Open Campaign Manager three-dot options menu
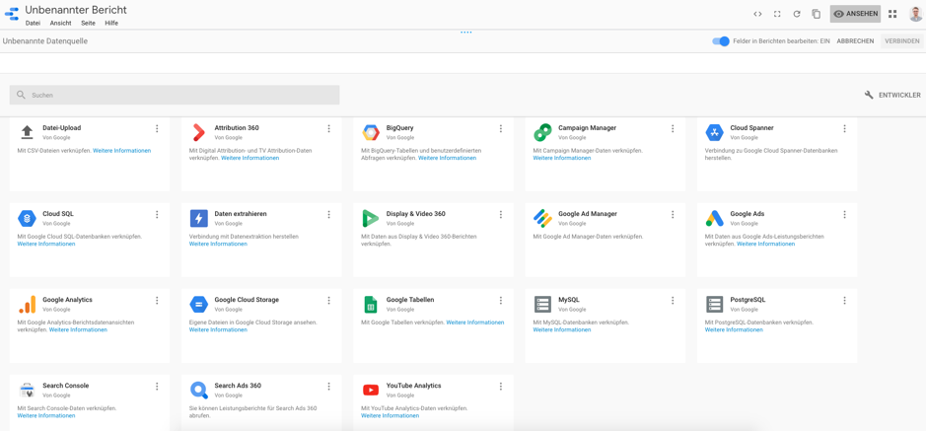Image resolution: width=926 pixels, height=431 pixels. point(673,129)
